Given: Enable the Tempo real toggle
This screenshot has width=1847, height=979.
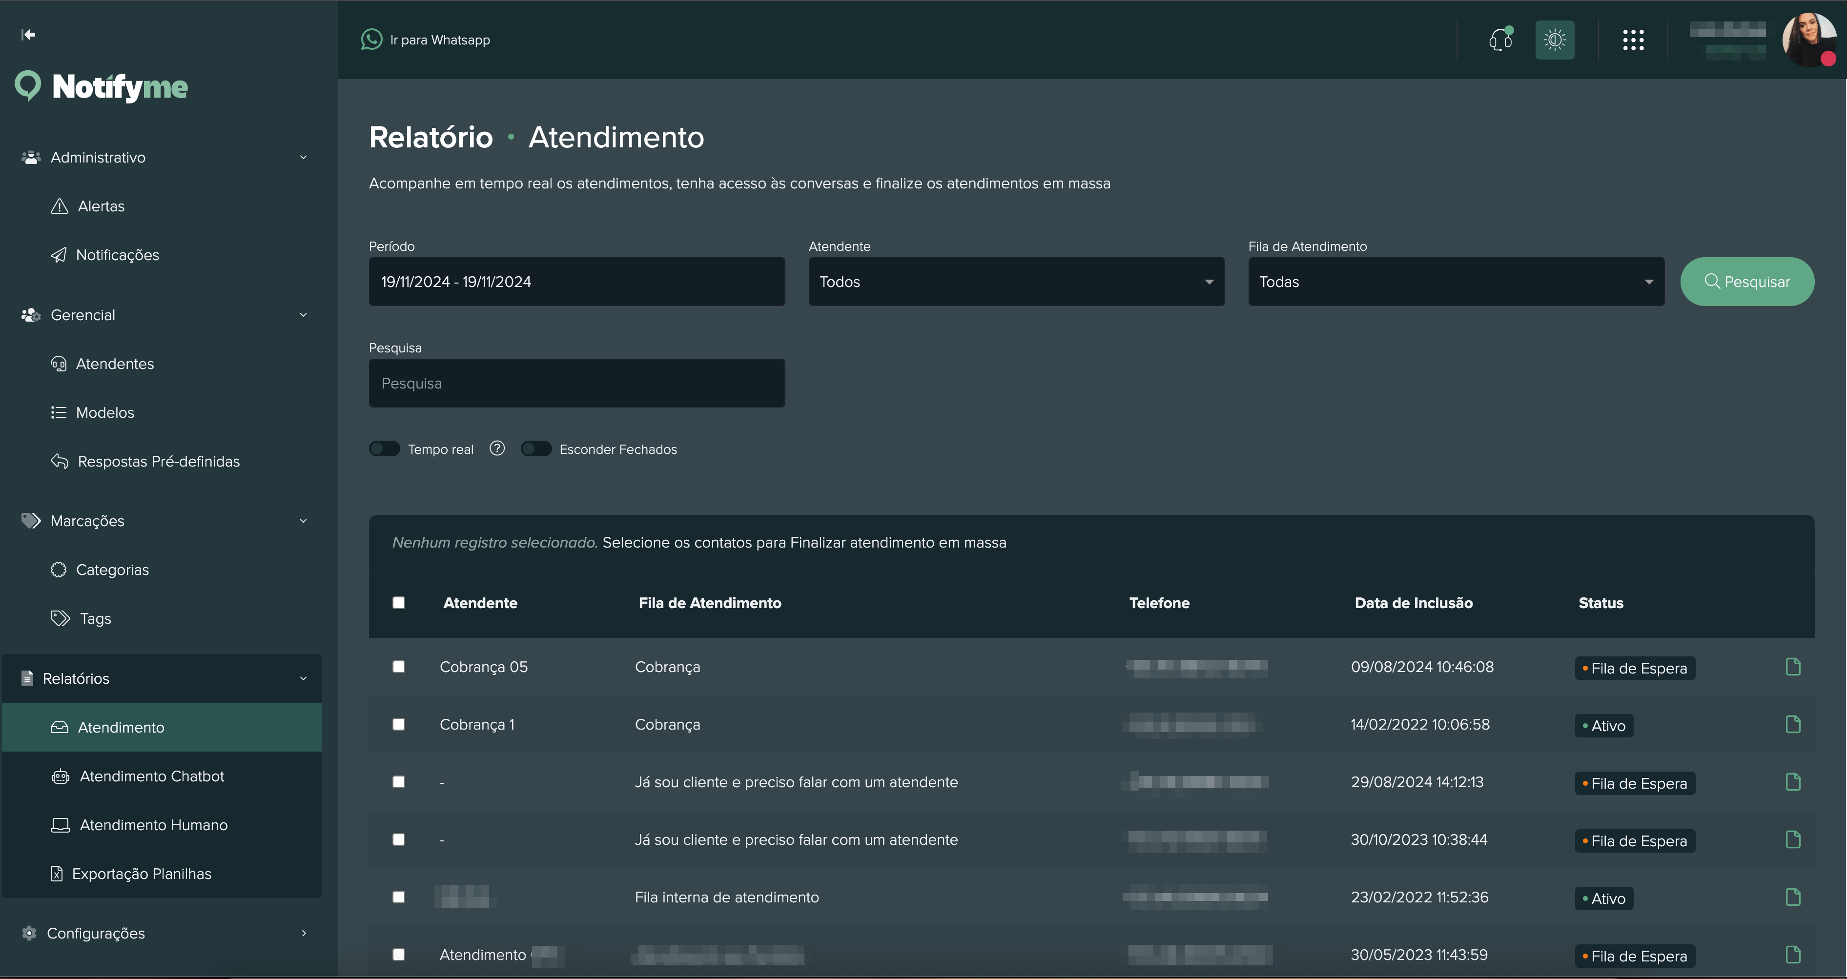Looking at the screenshot, I should (384, 449).
